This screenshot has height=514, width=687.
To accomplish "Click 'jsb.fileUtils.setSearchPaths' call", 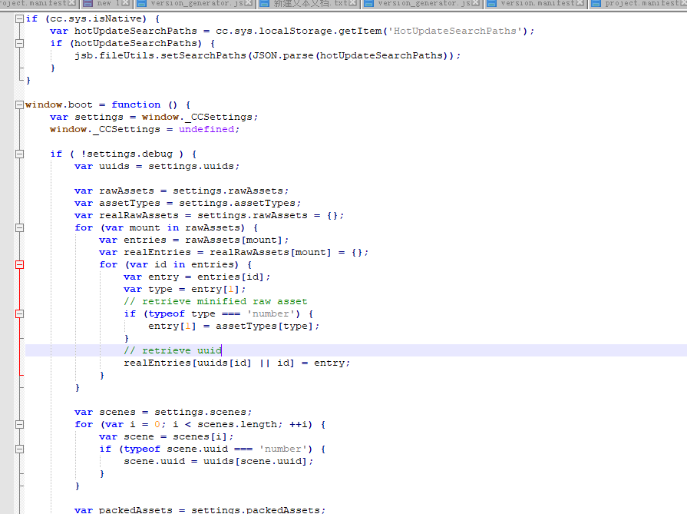I will click(x=160, y=55).
